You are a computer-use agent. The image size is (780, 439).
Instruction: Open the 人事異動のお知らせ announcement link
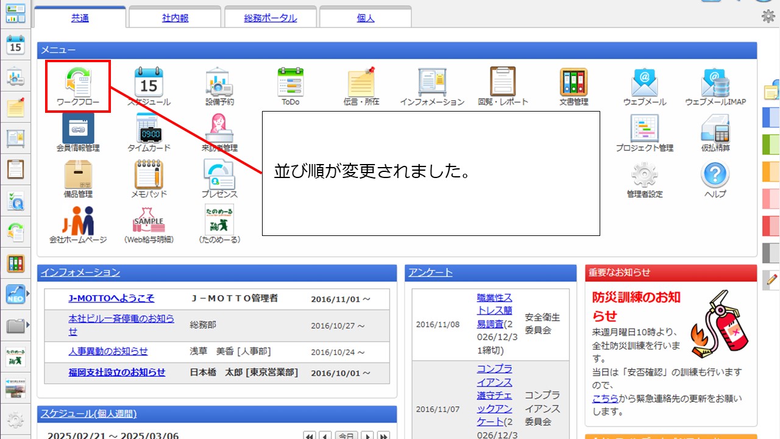108,351
